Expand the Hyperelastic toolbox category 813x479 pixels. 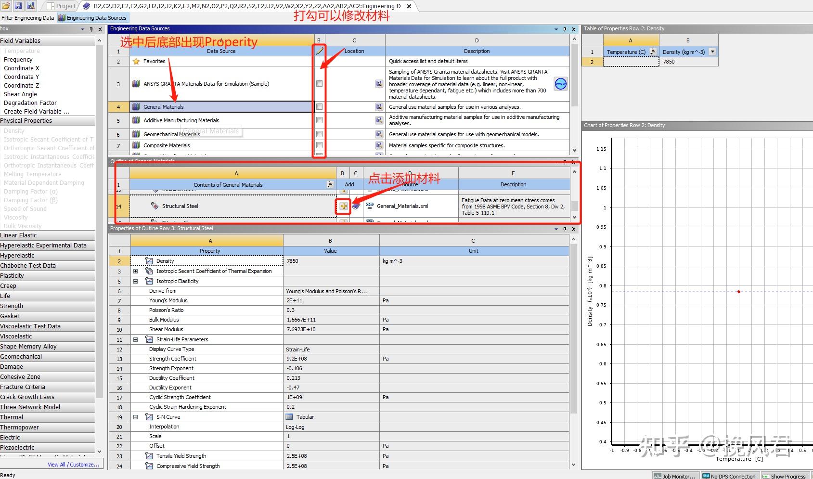pos(47,256)
